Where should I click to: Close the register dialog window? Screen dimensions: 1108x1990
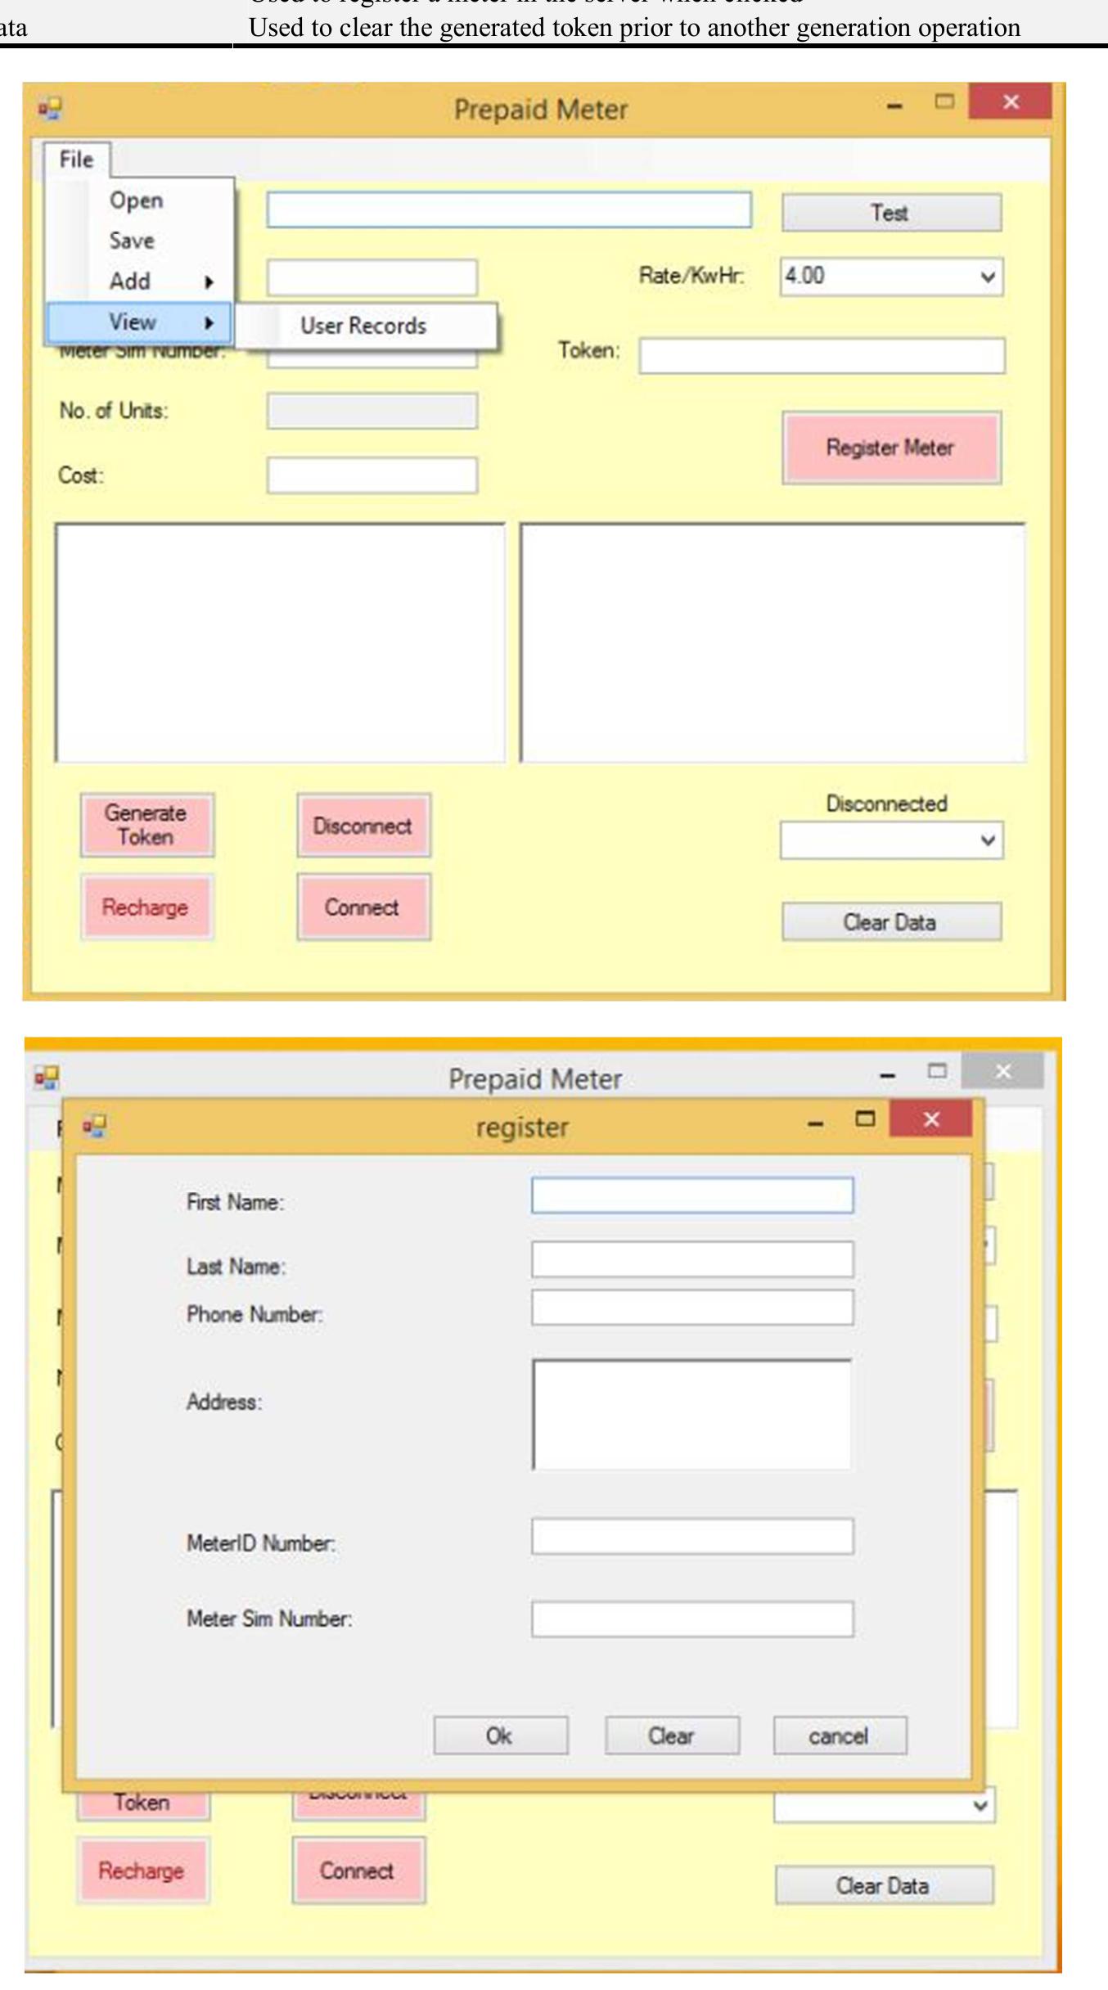930,1119
